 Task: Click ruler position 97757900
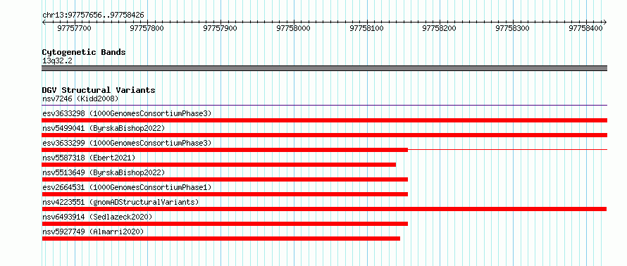221,28
